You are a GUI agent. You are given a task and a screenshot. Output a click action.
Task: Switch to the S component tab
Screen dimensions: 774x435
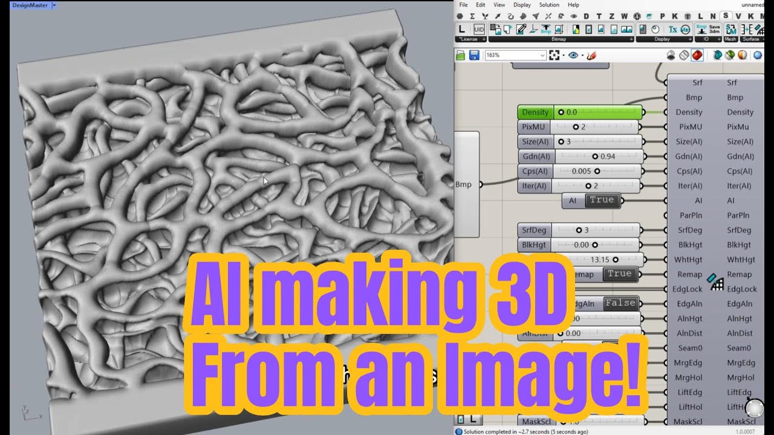tap(726, 16)
